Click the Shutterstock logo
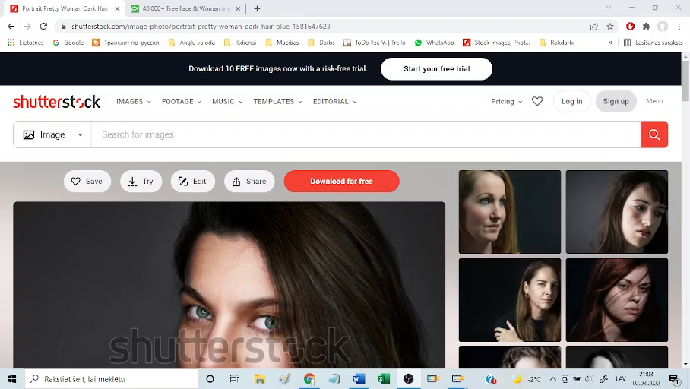Image resolution: width=690 pixels, height=389 pixels. pyautogui.click(x=57, y=102)
